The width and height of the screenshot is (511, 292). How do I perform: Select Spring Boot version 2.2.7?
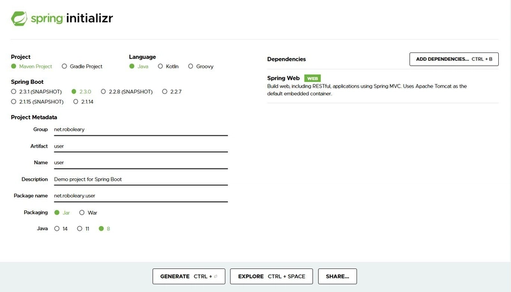[165, 91]
